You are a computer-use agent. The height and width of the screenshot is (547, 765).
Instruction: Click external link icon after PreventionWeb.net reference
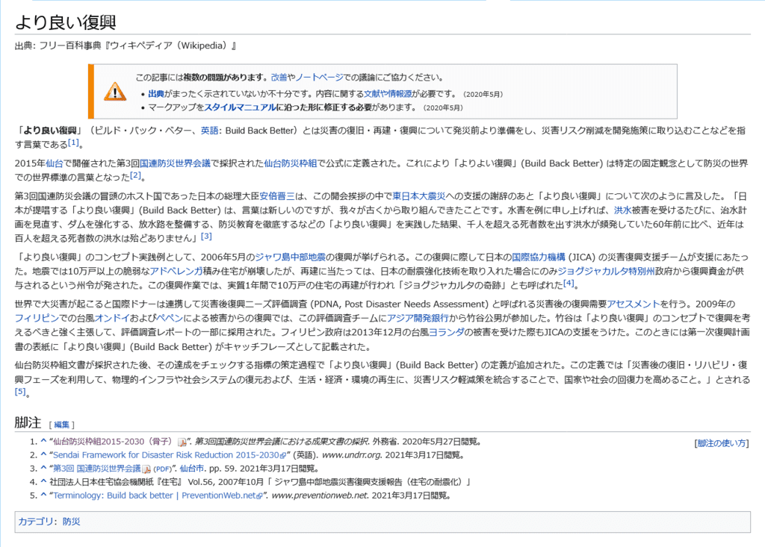[259, 496]
